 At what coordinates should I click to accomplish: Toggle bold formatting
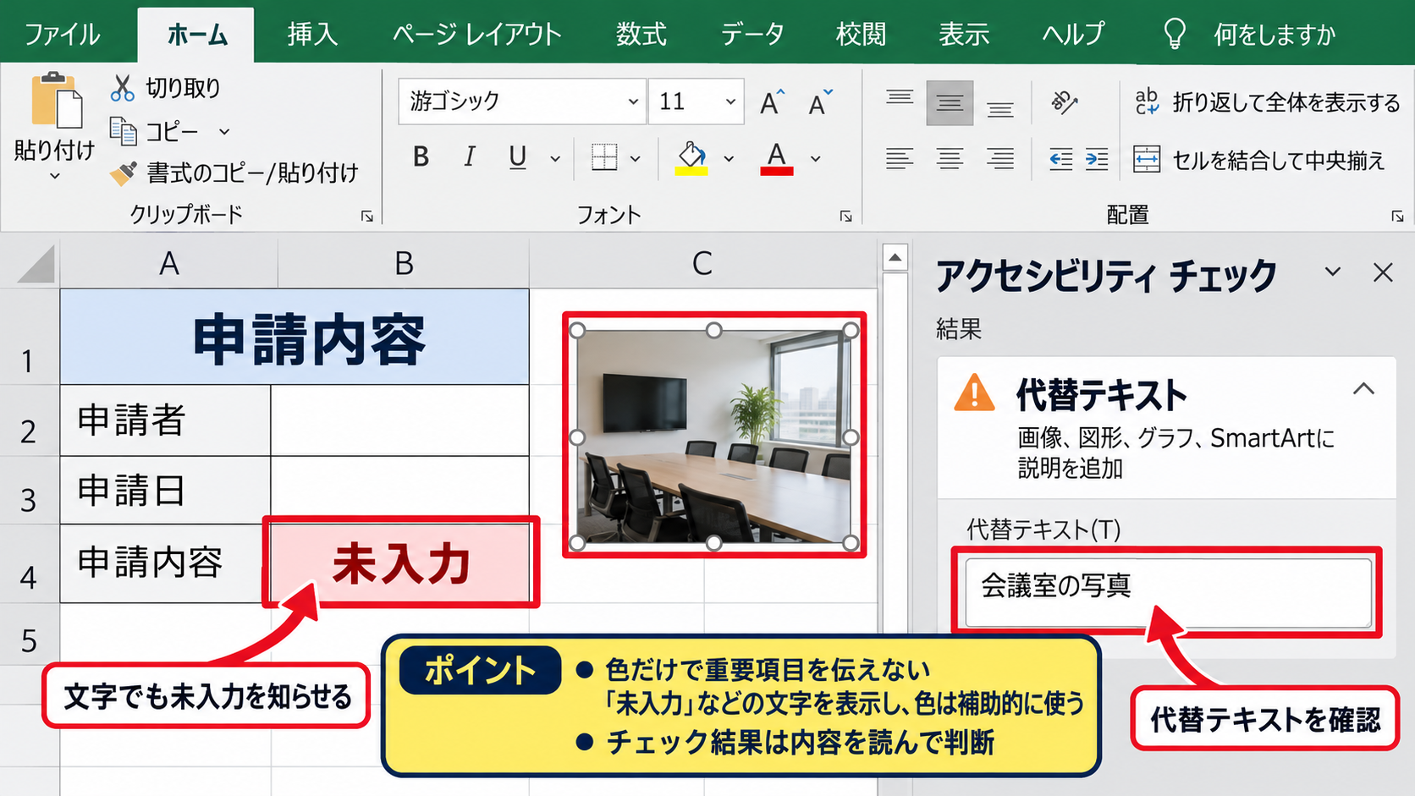[x=421, y=157]
